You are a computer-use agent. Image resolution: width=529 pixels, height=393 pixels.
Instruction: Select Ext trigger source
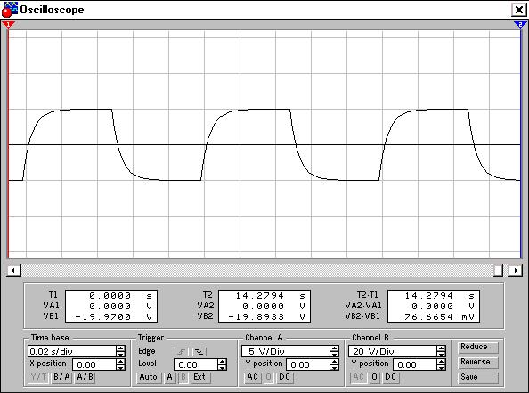coord(199,377)
